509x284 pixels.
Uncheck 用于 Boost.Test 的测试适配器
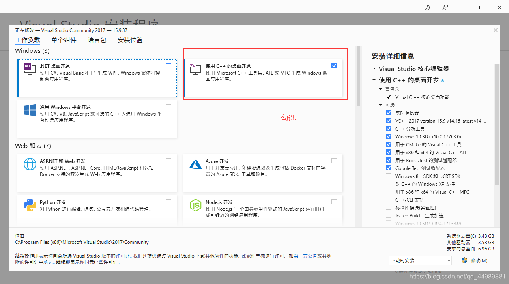pos(389,160)
